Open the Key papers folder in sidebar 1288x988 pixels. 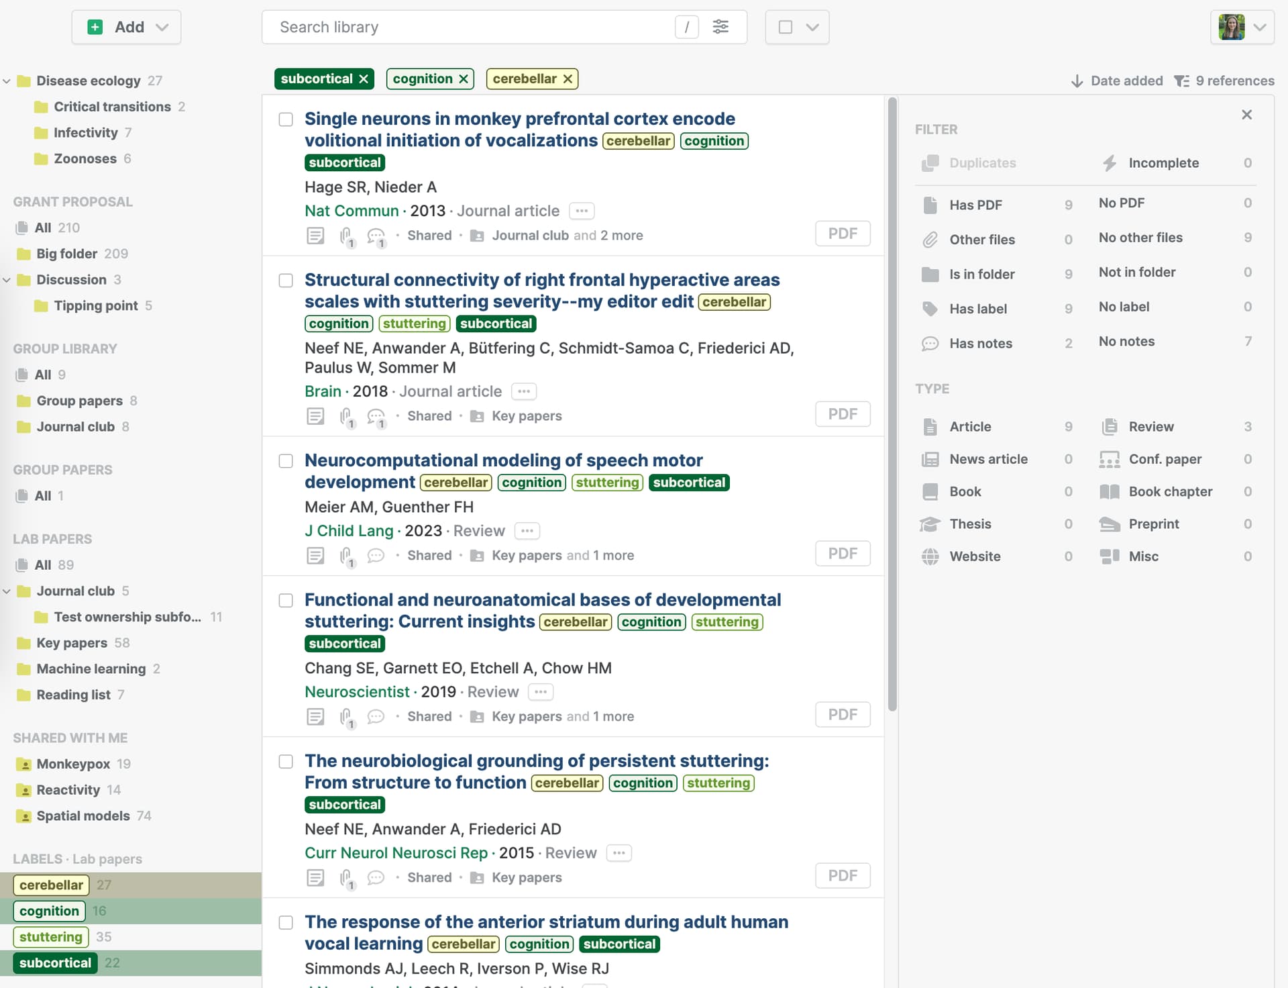pos(72,643)
